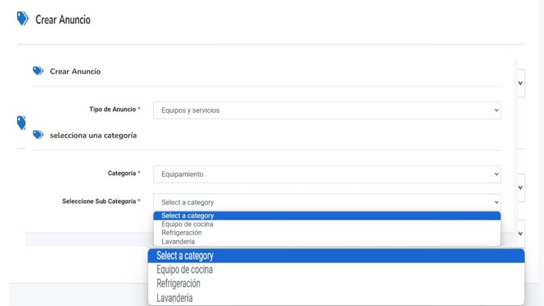This screenshot has width=544, height=306.
Task: Click tag icon beside inner Crear Anuncio header
Action: point(38,71)
